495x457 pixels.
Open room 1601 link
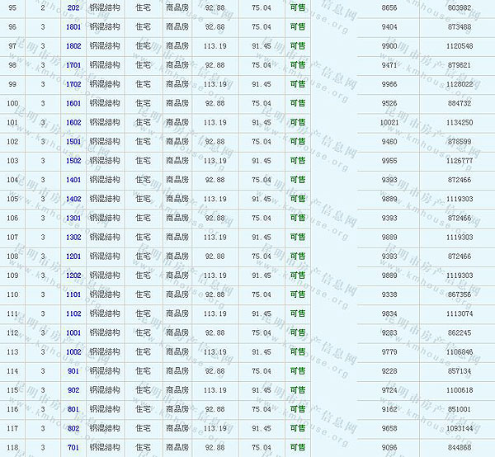pos(73,103)
